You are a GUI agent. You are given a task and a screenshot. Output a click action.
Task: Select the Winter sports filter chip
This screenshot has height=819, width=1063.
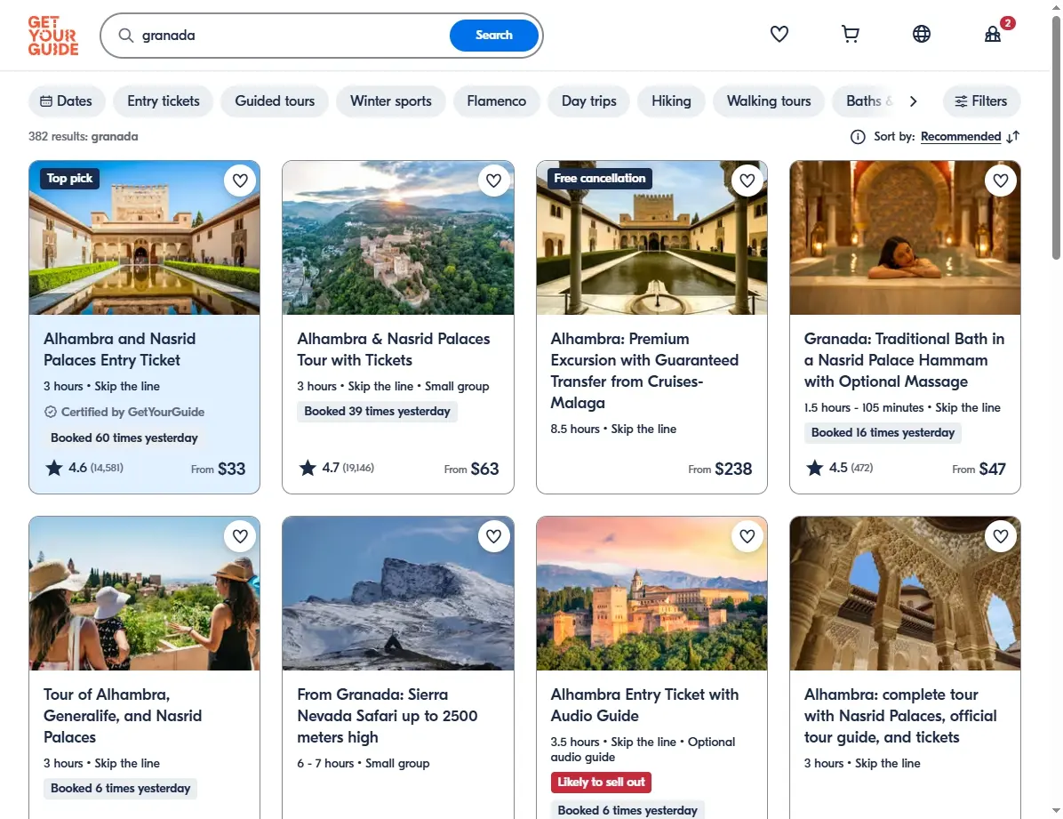390,101
